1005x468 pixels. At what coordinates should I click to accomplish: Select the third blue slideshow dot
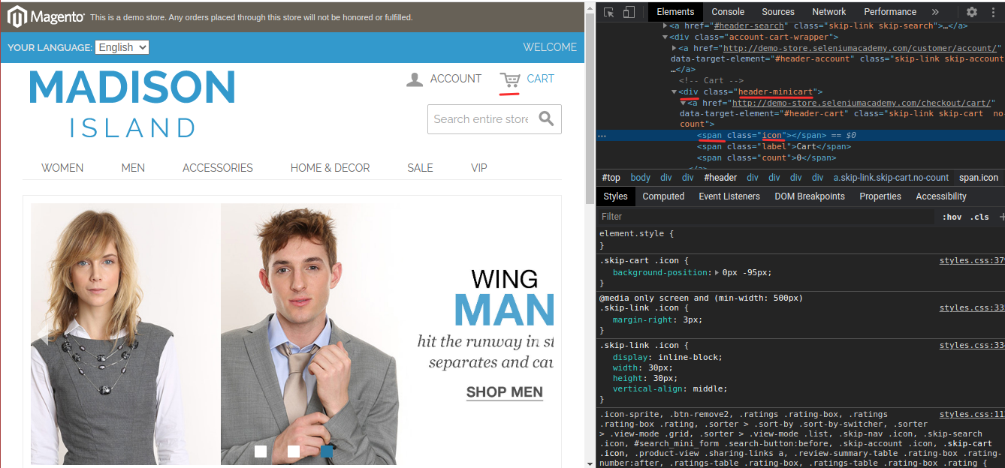click(x=327, y=451)
